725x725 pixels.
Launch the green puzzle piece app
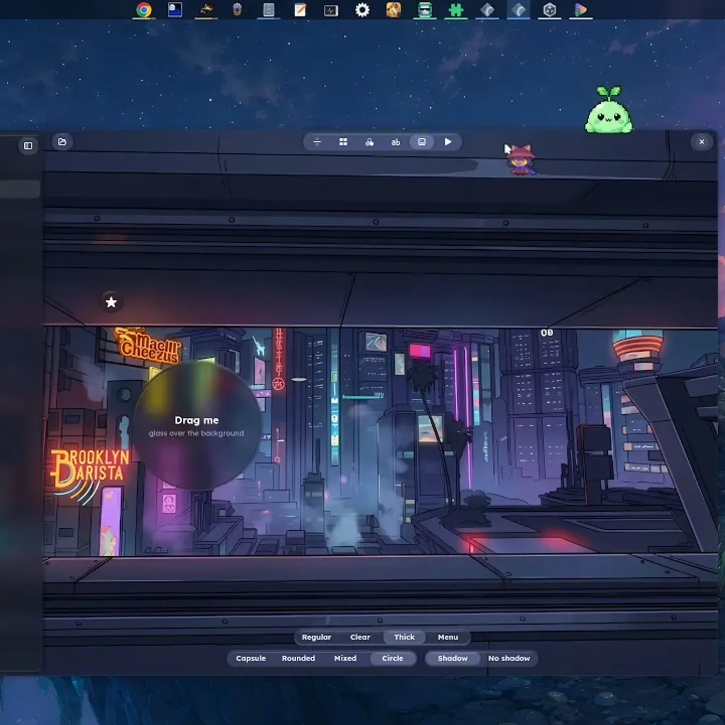pos(456,10)
